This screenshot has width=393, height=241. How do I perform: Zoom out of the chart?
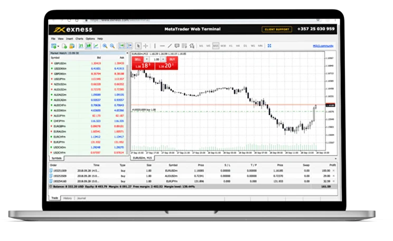[x=113, y=46]
